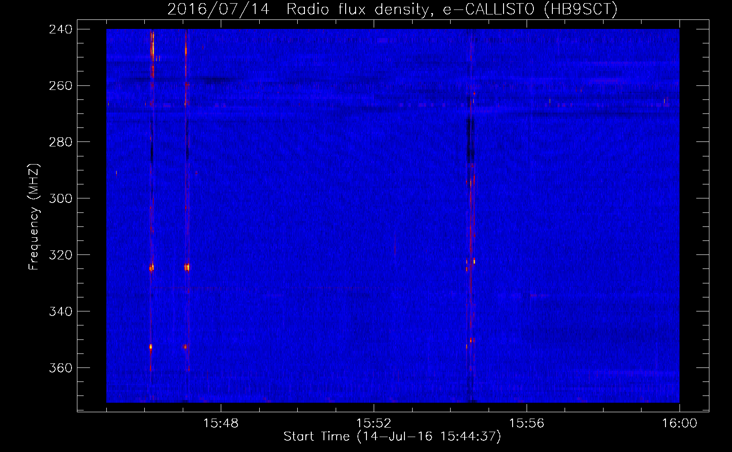Click the 260 frequency tick label

click(60, 86)
